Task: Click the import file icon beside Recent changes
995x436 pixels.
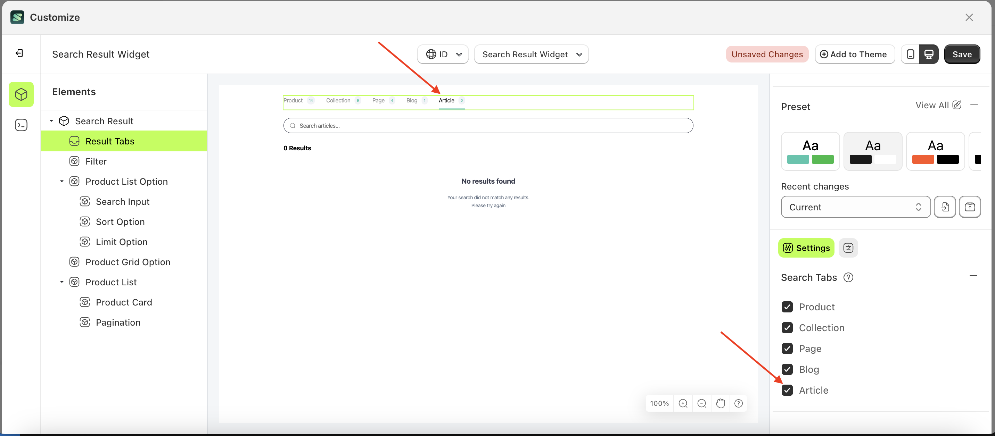Action: click(x=945, y=207)
